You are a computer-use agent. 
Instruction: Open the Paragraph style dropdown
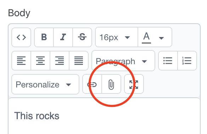[123, 61]
